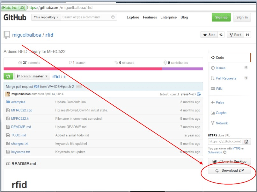257x192 pixels.
Task: Click the commits clock icon
Action: (x=20, y=62)
